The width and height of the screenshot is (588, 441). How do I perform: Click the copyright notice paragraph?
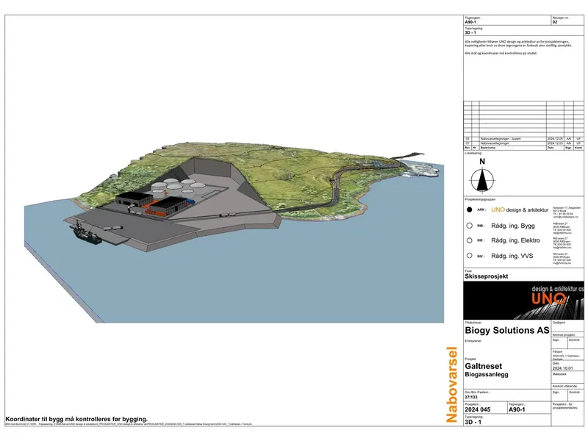pyautogui.click(x=518, y=43)
